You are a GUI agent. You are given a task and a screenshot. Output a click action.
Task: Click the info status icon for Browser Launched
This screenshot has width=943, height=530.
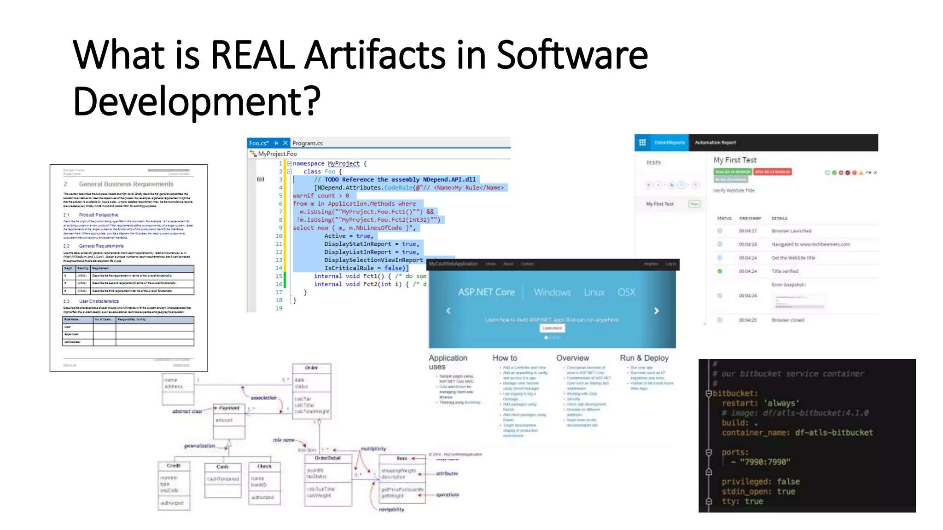[x=720, y=231]
